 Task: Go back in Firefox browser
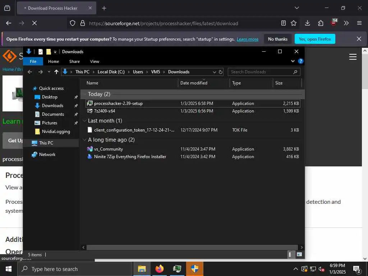coord(9,23)
